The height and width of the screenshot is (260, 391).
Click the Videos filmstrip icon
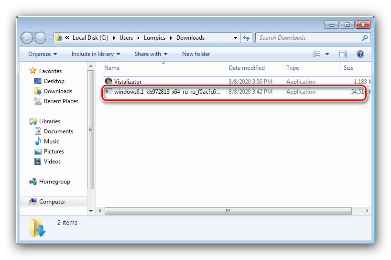click(x=38, y=162)
